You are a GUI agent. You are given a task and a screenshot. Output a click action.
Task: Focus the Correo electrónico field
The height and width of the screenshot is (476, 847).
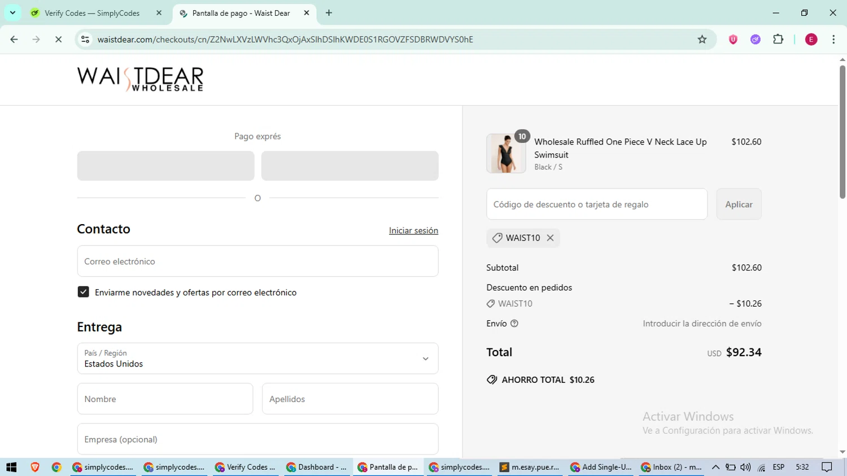(257, 261)
